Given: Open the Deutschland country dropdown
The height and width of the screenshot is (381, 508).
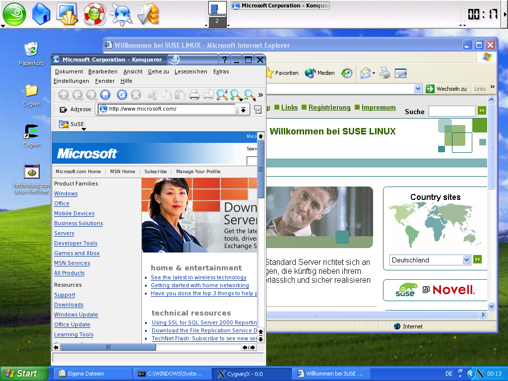Looking at the screenshot, I should [x=466, y=260].
